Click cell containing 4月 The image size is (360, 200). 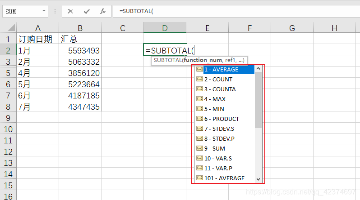[x=37, y=73]
